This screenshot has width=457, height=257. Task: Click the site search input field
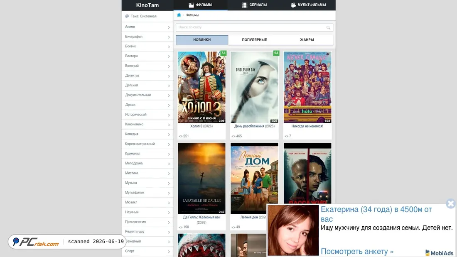[x=254, y=27]
